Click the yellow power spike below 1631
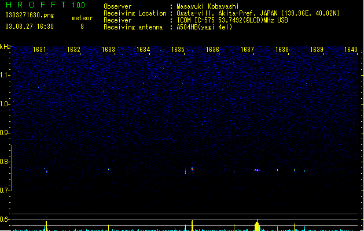 [x=46, y=226]
